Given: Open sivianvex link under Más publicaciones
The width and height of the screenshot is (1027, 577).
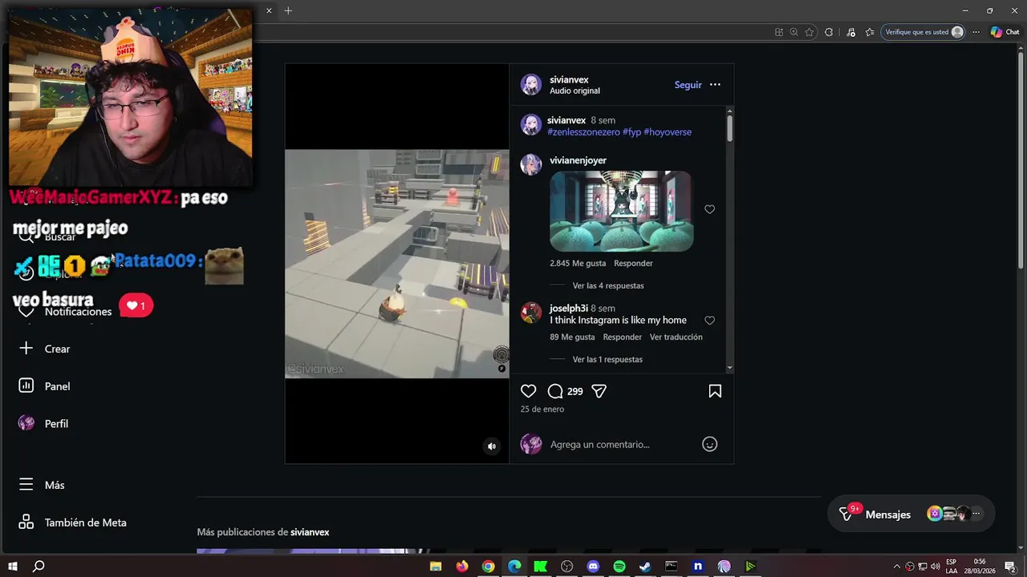Looking at the screenshot, I should coord(310,532).
